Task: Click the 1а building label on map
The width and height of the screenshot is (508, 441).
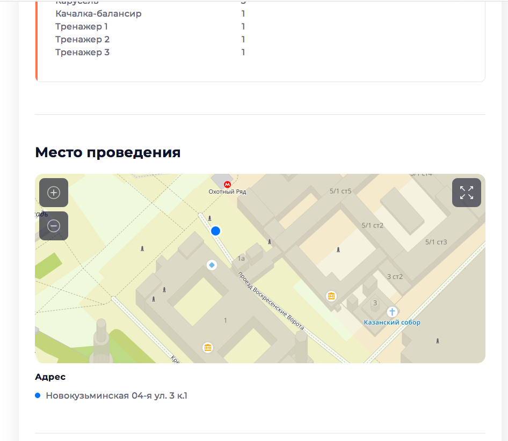Action: (241, 259)
